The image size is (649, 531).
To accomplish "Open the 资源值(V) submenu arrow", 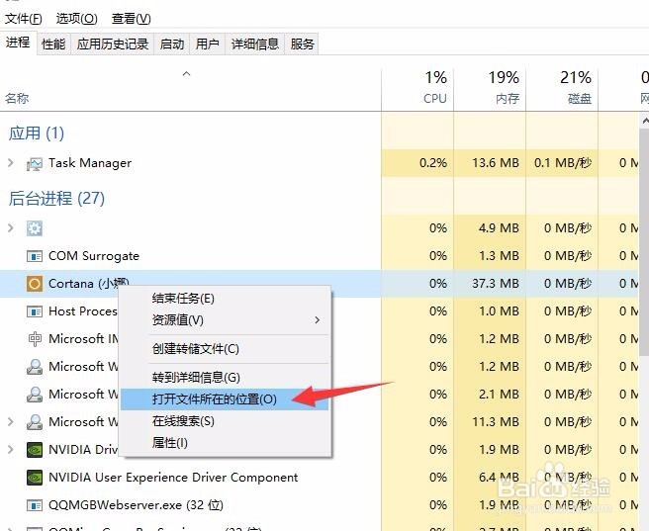I will pos(317,320).
